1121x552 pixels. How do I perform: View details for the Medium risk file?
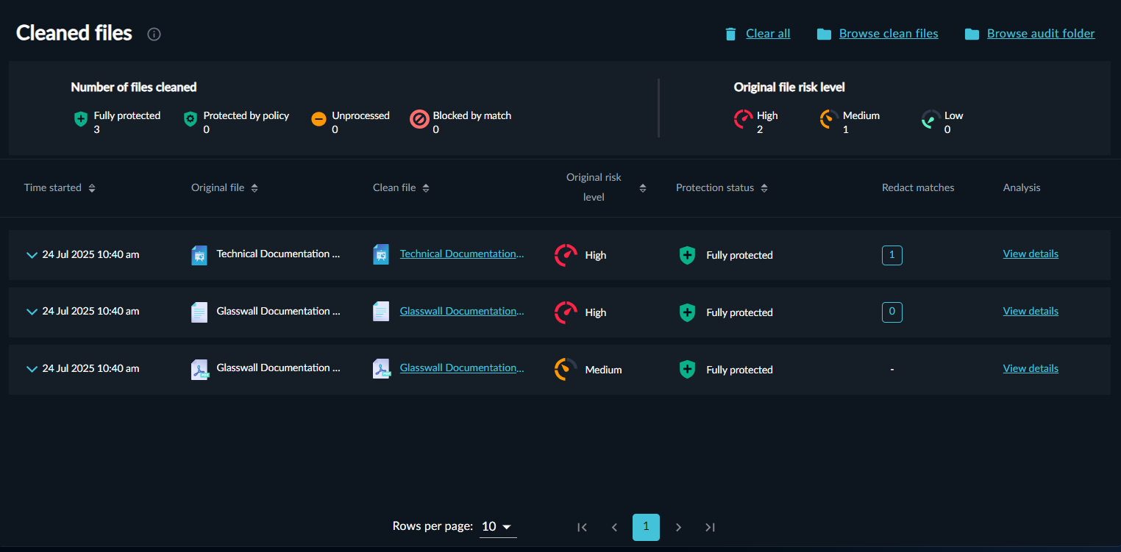point(1030,368)
